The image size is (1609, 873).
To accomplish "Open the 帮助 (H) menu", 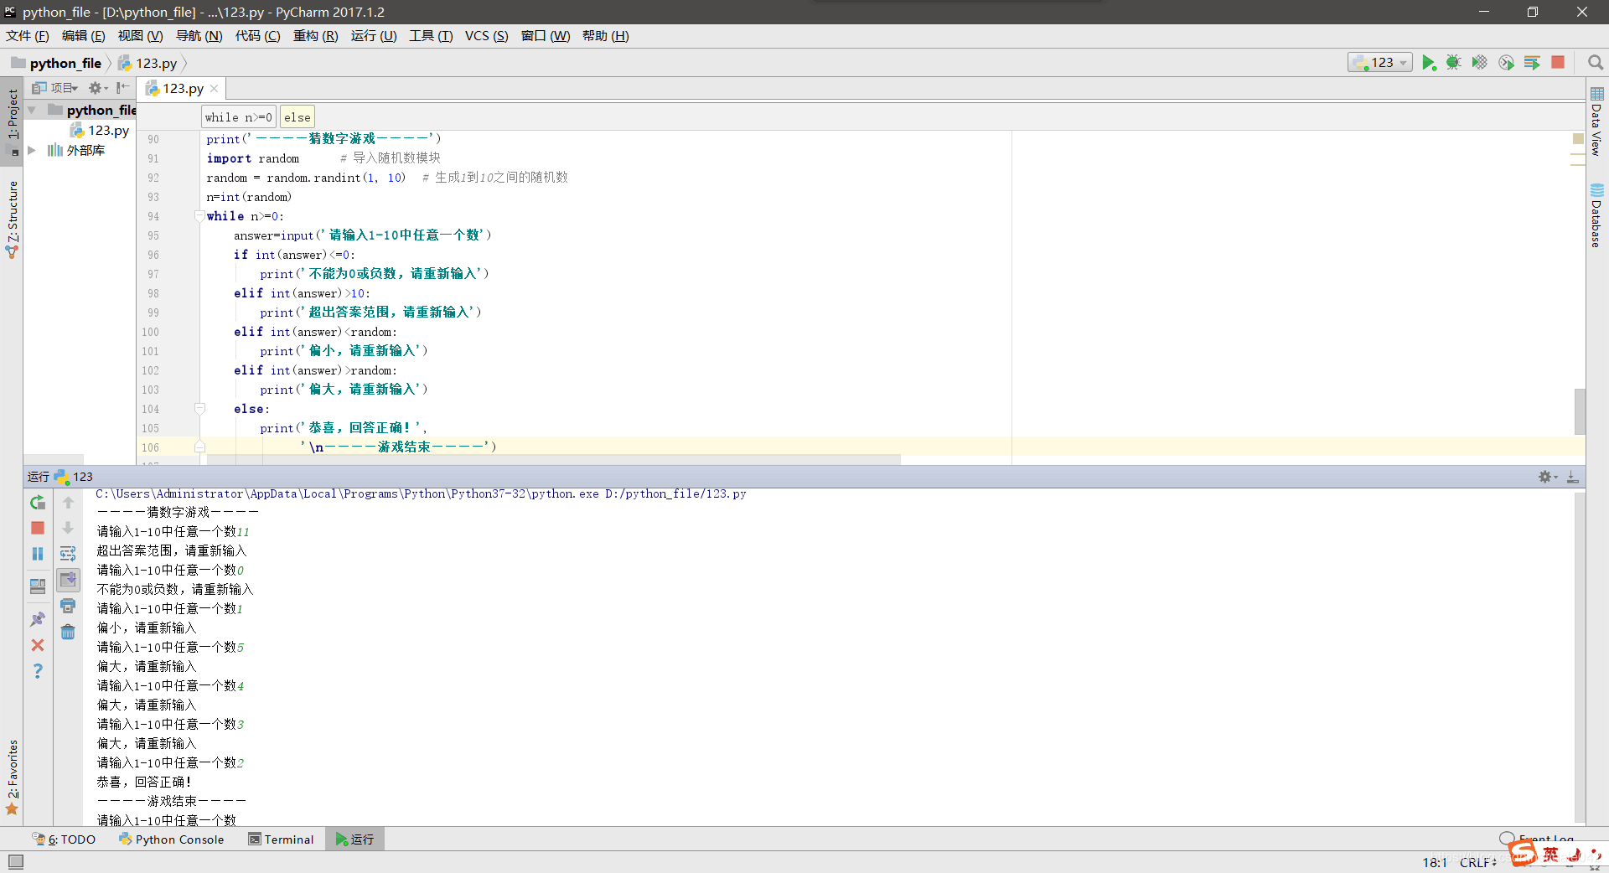I will 605,36.
